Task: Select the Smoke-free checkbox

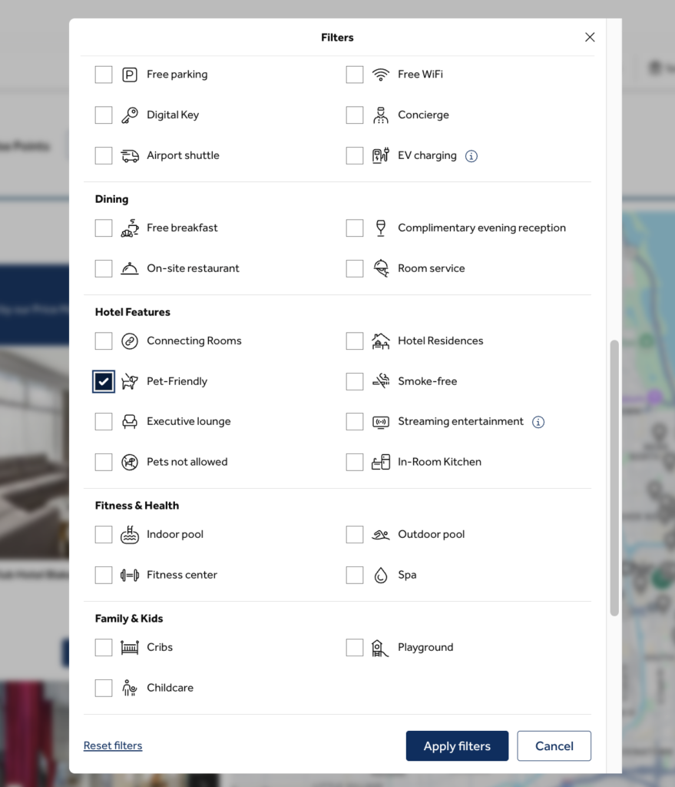Action: click(355, 381)
